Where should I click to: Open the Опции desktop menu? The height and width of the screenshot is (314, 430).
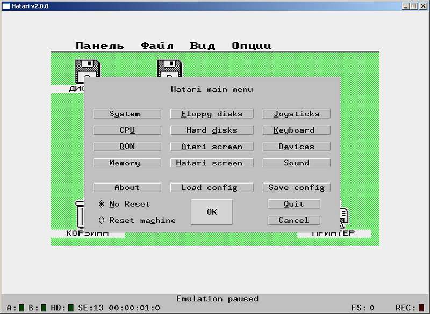tap(252, 46)
